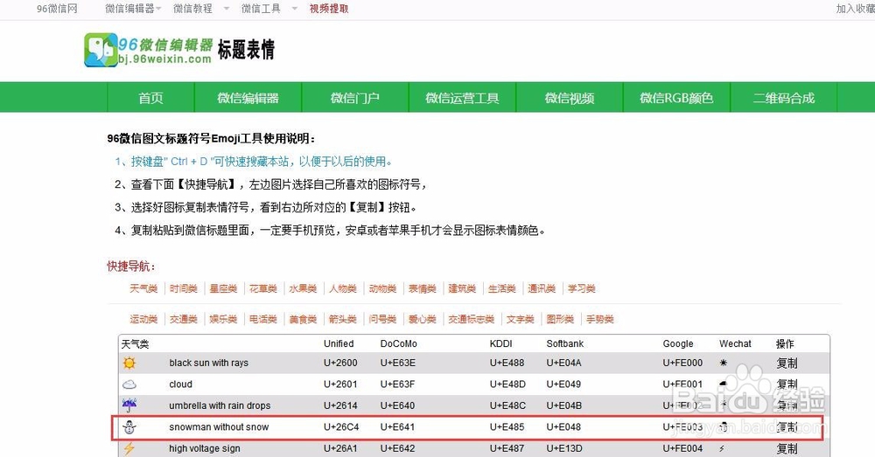The image size is (875, 457).
Task: Open 微信门户 navigation item
Action: click(355, 98)
